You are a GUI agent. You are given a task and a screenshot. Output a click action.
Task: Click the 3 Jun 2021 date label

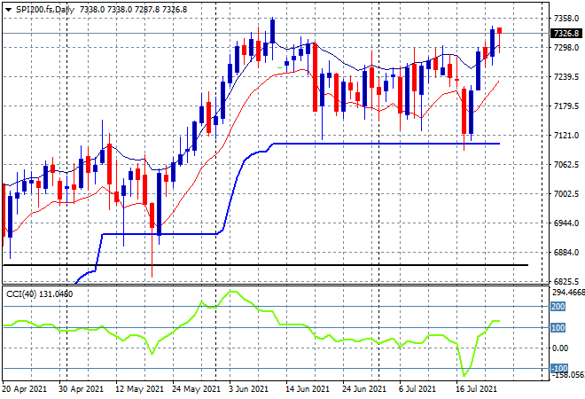tap(248, 389)
